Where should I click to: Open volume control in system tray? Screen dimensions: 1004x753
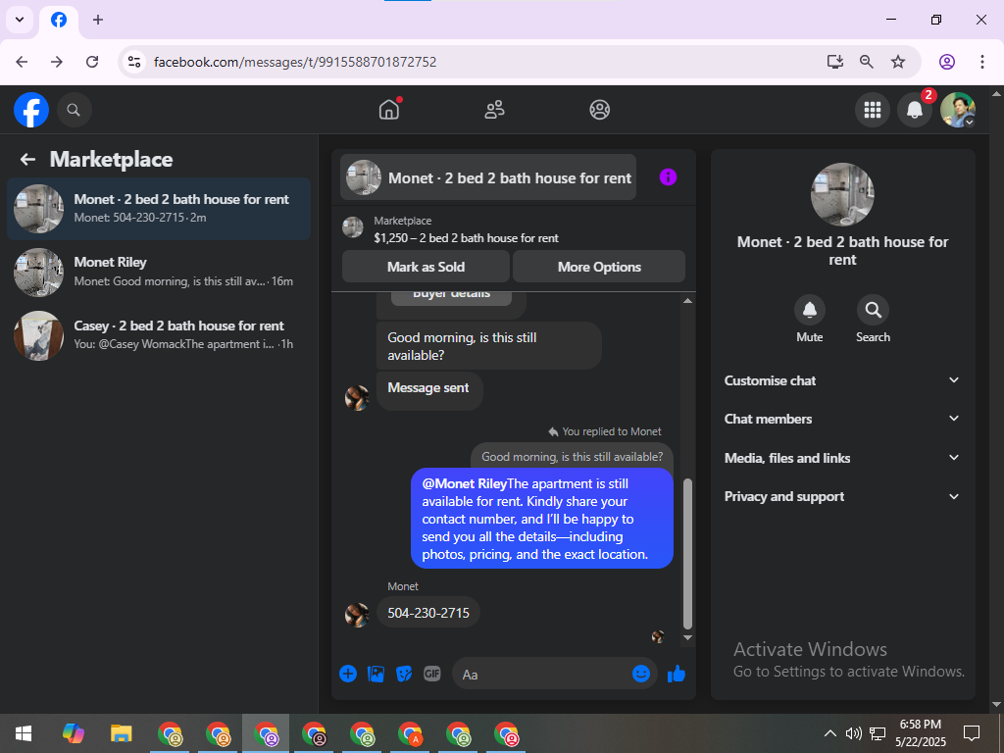(853, 733)
